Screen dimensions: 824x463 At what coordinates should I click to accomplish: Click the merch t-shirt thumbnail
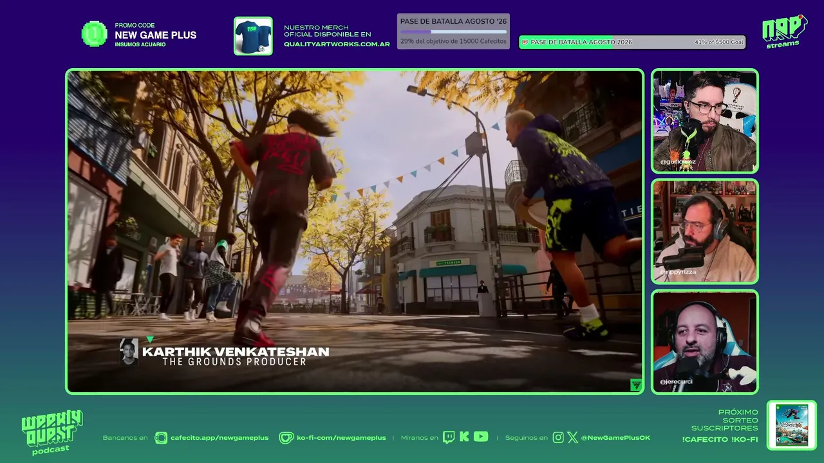coord(253,36)
